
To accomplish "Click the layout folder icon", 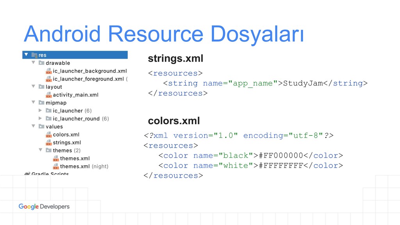I will [x=41, y=87].
